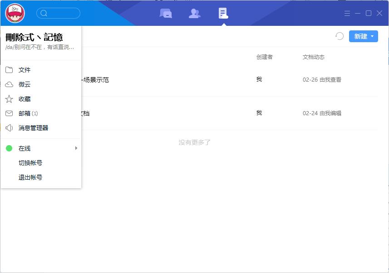Click the search magnifier icon
389x273 pixels.
click(44, 13)
